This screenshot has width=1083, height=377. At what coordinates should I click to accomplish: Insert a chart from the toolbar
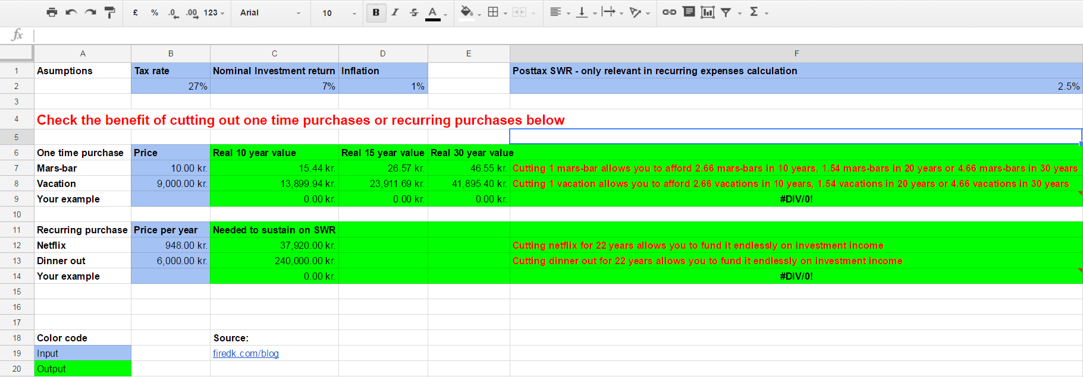(707, 12)
